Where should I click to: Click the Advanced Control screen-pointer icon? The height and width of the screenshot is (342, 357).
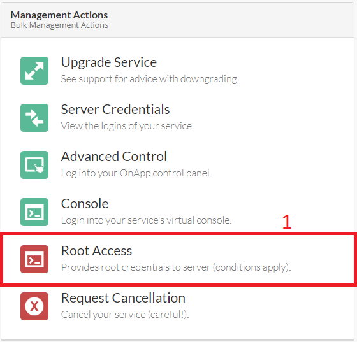(x=34, y=165)
